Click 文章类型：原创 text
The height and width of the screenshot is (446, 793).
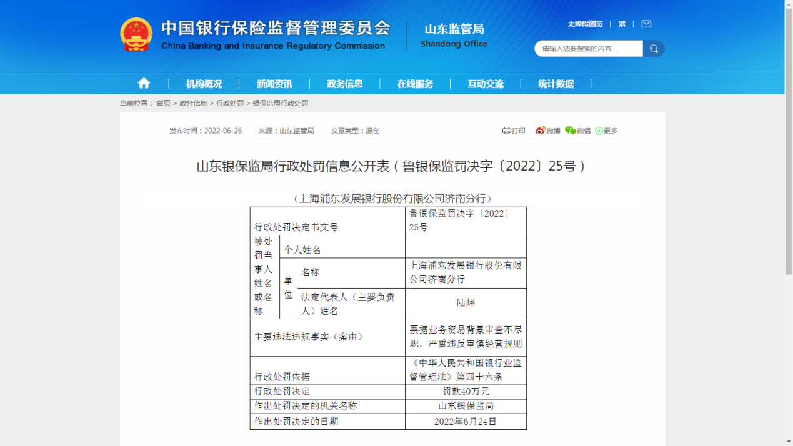(x=355, y=131)
